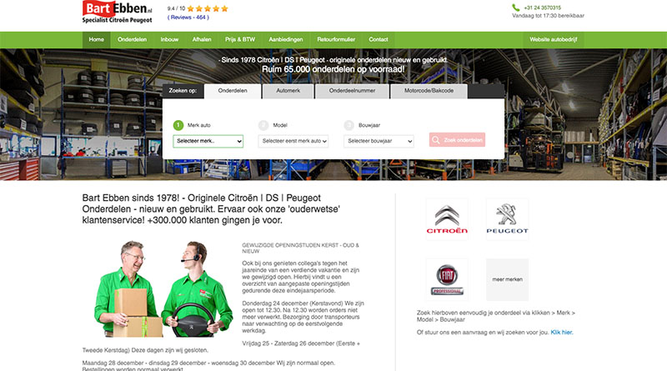The width and height of the screenshot is (667, 371).
Task: Open the Citroën brand logo
Action: (x=447, y=219)
